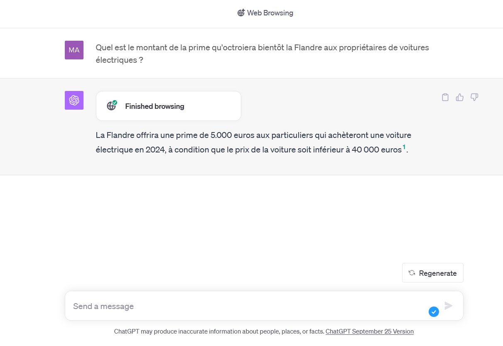Click the globe icon with green checkmark
The image size is (503, 346).
(111, 106)
